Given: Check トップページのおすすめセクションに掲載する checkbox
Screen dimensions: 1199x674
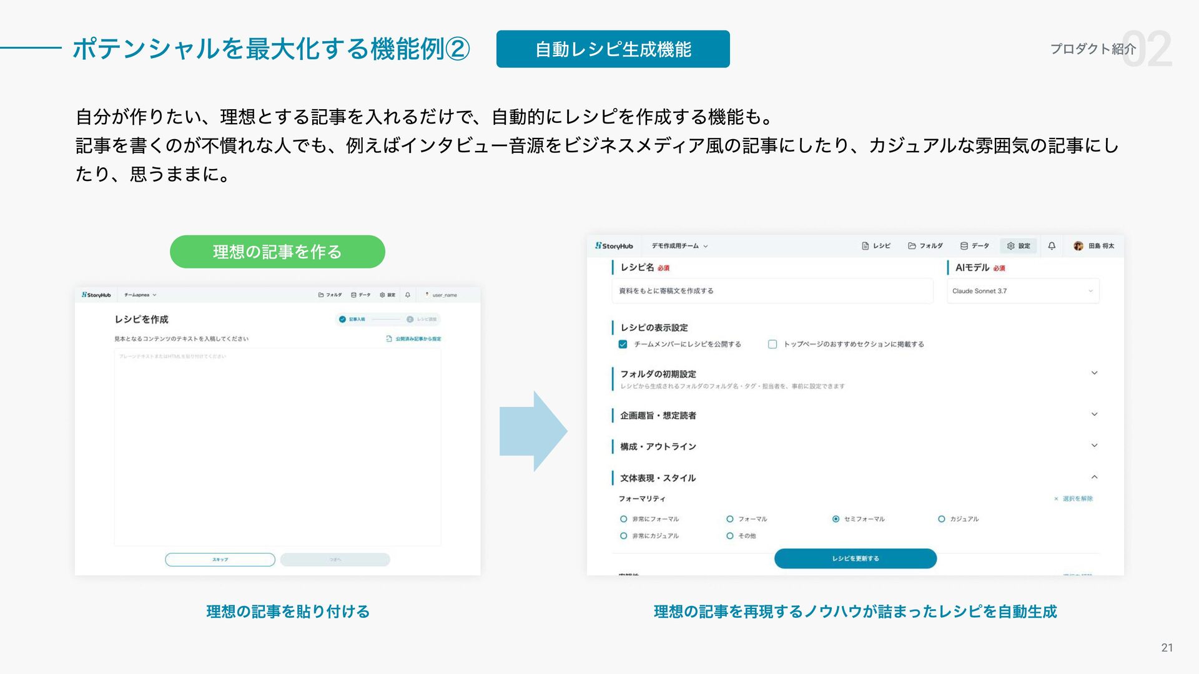Looking at the screenshot, I should 772,344.
